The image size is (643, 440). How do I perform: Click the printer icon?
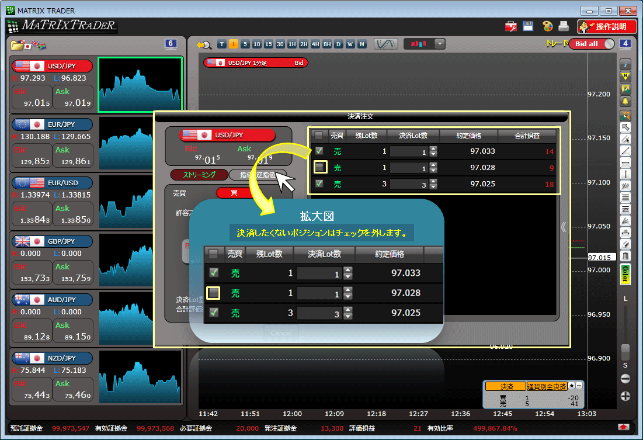pos(564,26)
